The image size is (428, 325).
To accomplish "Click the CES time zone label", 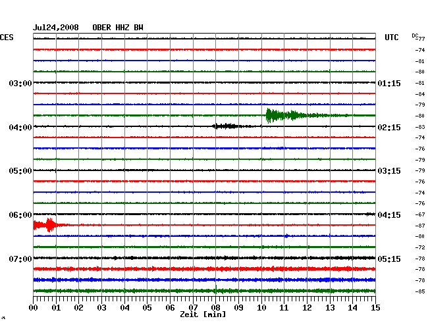I will click(x=7, y=37).
